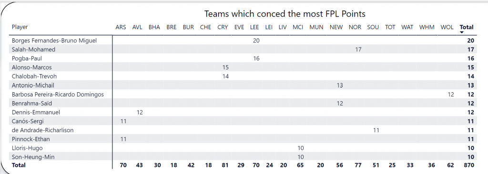This screenshot has width=488, height=174.
Task: Click the sort arrow under Total header
Action: (x=462, y=32)
